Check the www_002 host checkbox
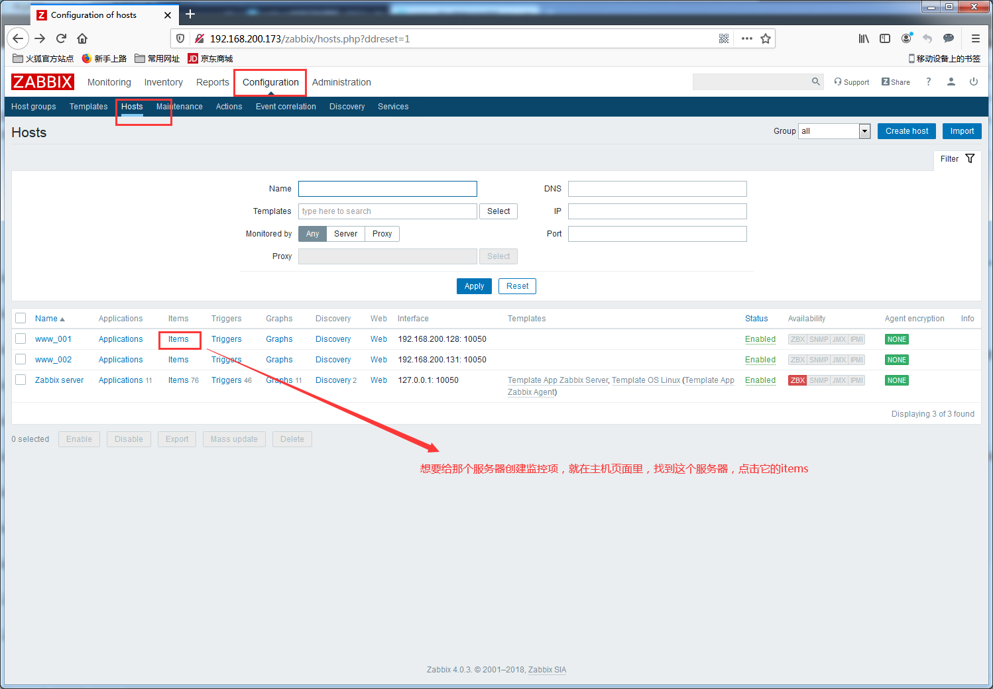 coord(21,359)
